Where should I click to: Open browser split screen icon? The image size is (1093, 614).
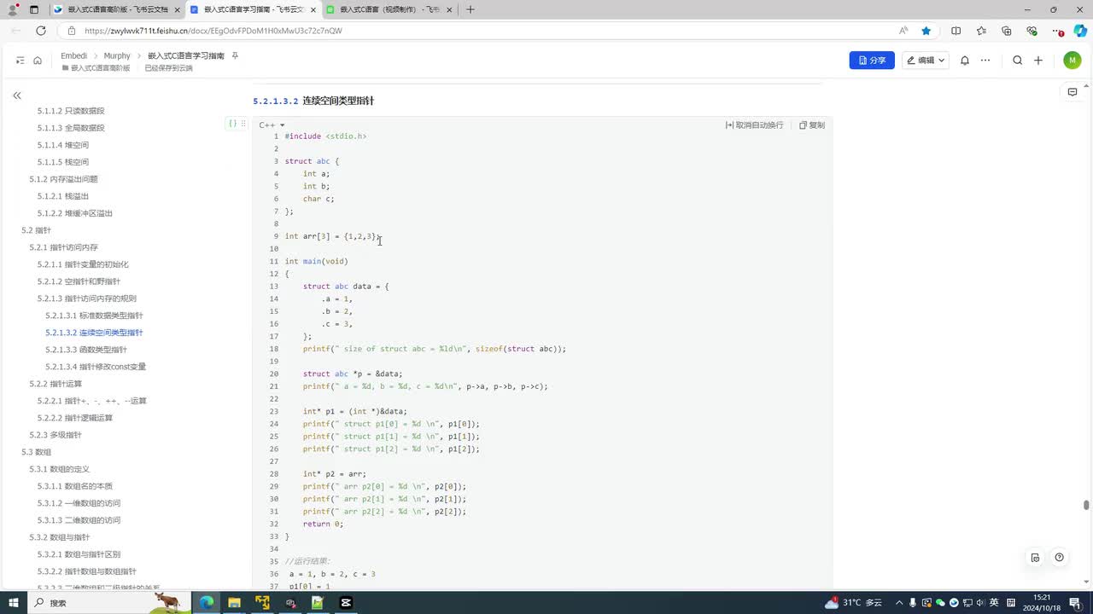click(956, 31)
